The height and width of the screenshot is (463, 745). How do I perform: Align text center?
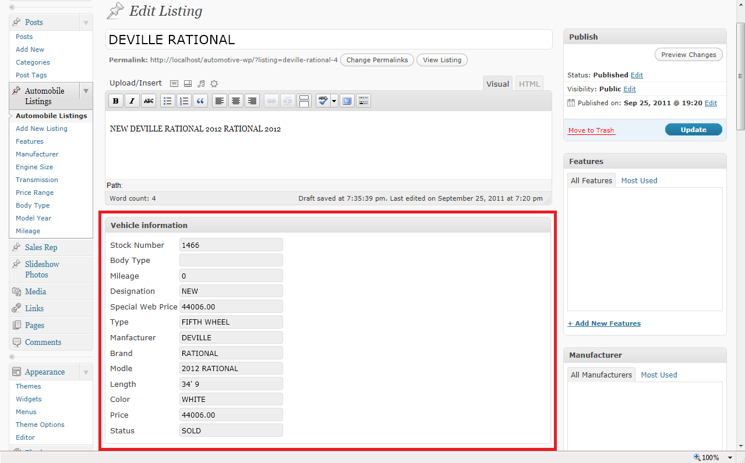click(236, 101)
